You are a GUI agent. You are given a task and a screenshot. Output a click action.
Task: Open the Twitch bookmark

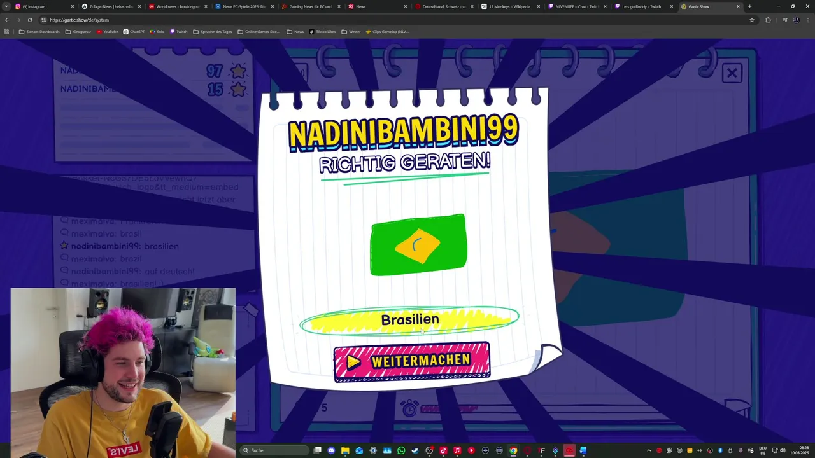(x=179, y=31)
